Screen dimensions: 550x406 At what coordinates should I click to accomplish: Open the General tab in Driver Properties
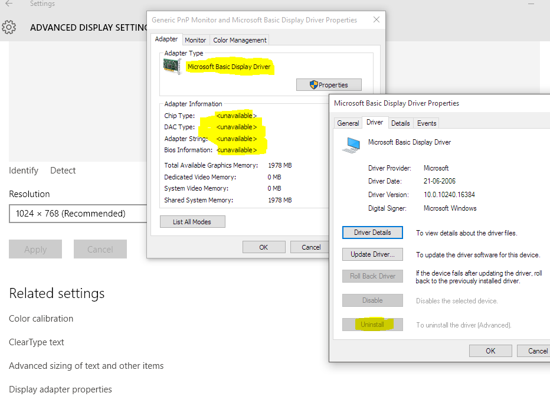click(348, 123)
